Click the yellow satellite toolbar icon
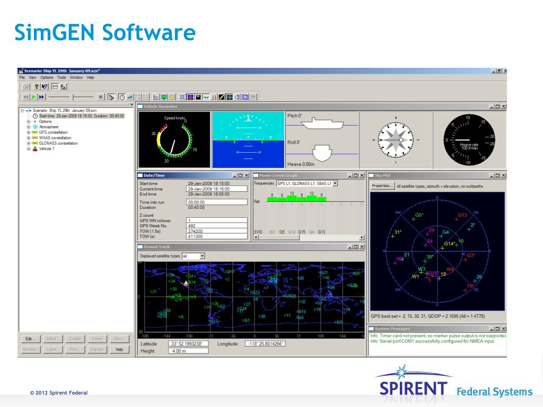Viewport: 543px width, 407px height. [222, 98]
